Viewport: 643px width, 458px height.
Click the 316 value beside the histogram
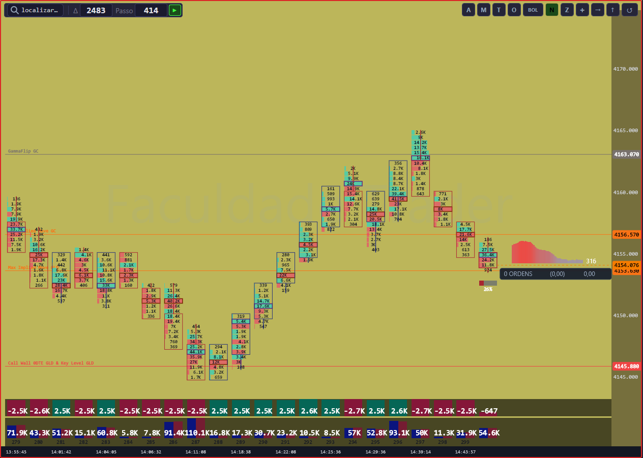pos(591,261)
